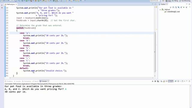Viewport: 192px width, 108px height.
Task: Close the Console view tab
Action: (48, 81)
